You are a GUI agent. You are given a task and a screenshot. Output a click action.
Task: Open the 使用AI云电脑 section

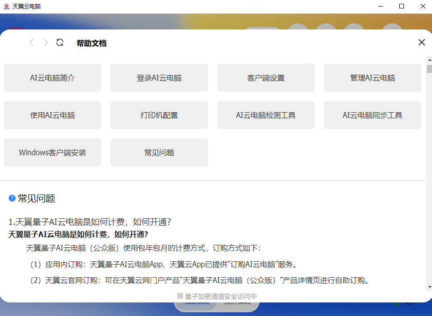coord(52,115)
